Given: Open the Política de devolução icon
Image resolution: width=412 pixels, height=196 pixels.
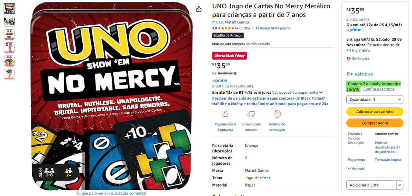Looking at the screenshot, I should pos(277,114).
